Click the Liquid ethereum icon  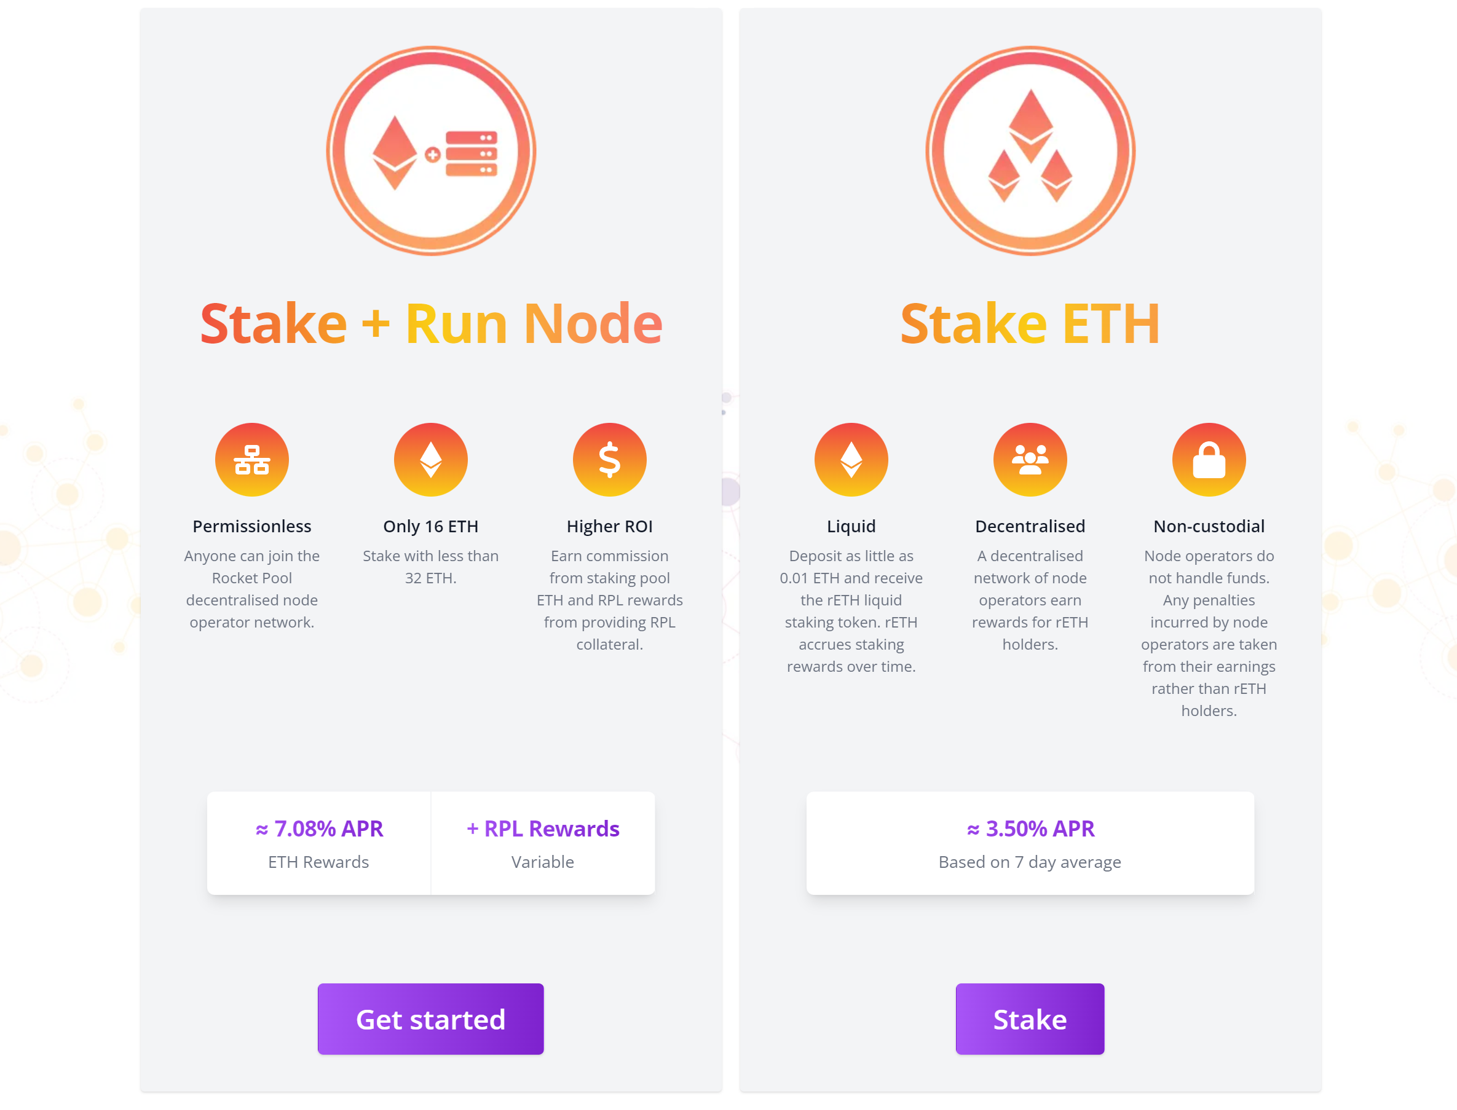pos(851,460)
